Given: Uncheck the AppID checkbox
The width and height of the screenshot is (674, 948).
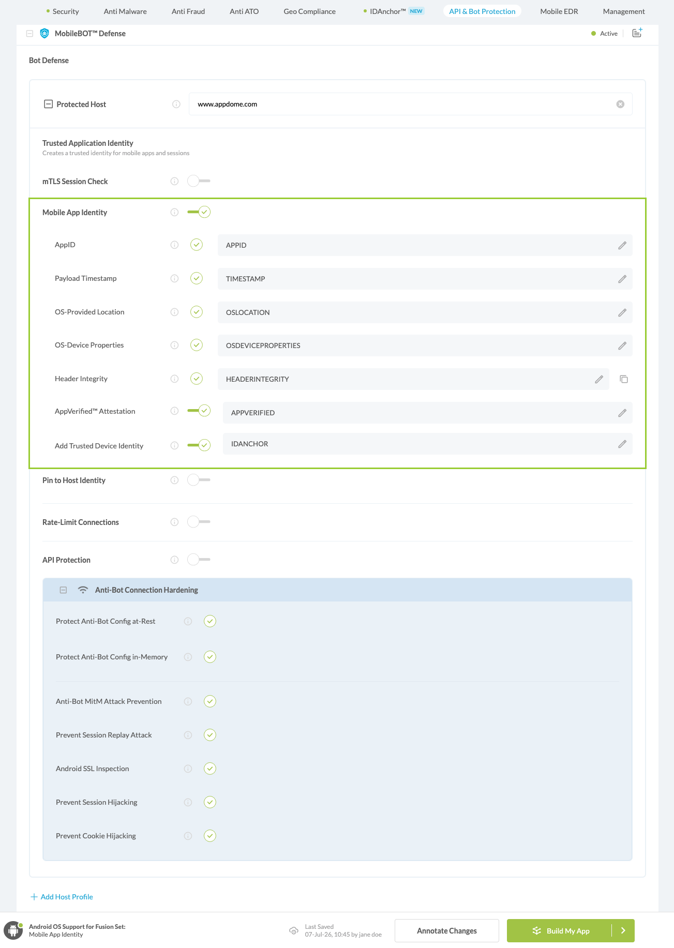Looking at the screenshot, I should click(x=197, y=245).
